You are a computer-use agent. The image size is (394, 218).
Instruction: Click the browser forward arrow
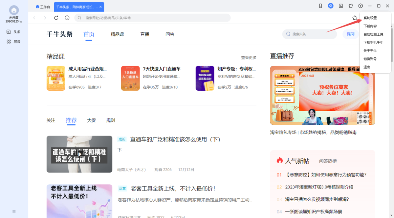pyautogui.click(x=45, y=18)
